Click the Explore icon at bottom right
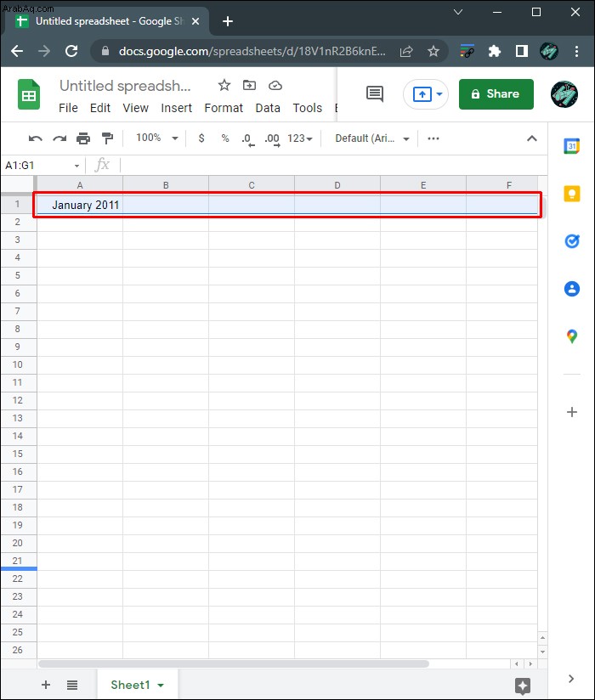Screen dimensions: 595x700 [x=522, y=686]
